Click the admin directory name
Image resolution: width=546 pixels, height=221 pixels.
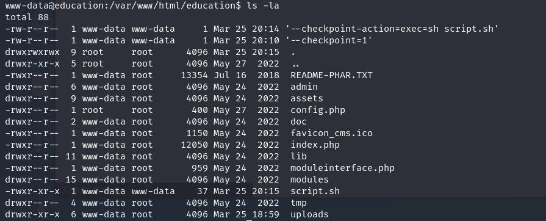pos(304,87)
